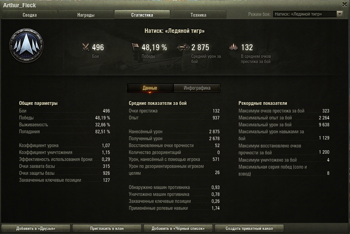Click Создать приватный канал button

(x=249, y=228)
